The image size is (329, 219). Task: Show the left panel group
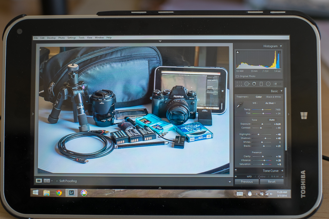(33, 114)
